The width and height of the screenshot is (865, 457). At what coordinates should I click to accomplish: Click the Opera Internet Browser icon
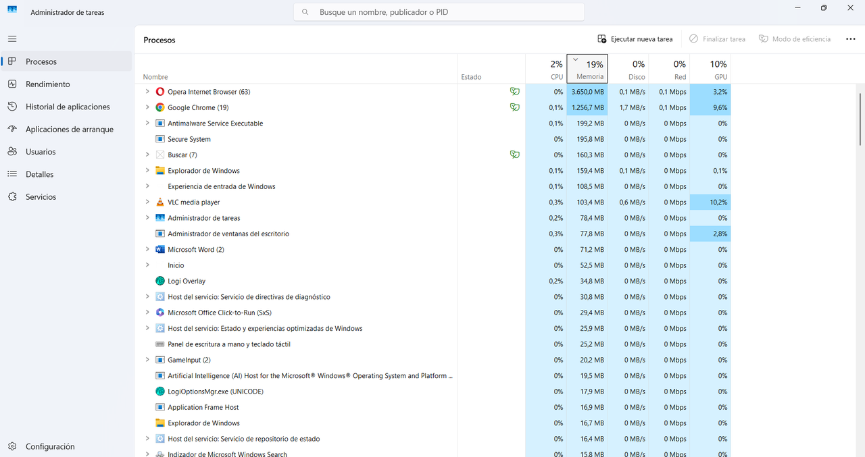(x=160, y=92)
